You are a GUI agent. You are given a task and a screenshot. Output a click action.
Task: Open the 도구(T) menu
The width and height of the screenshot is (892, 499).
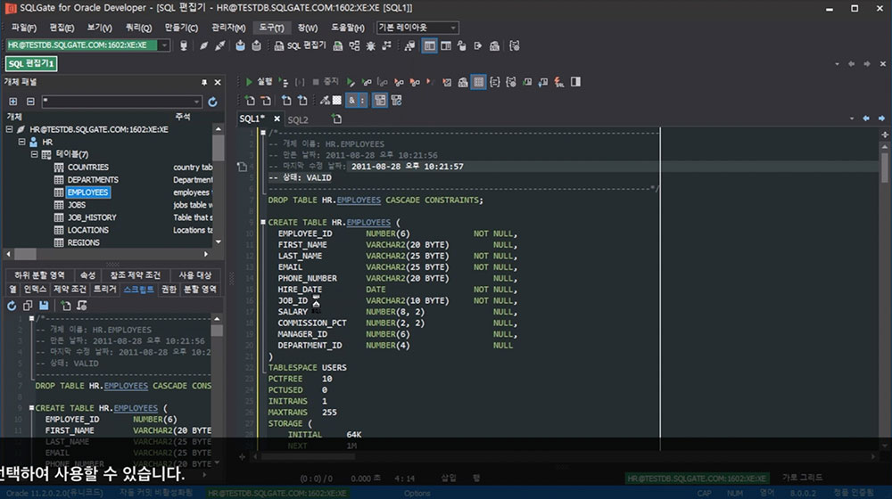coord(271,28)
